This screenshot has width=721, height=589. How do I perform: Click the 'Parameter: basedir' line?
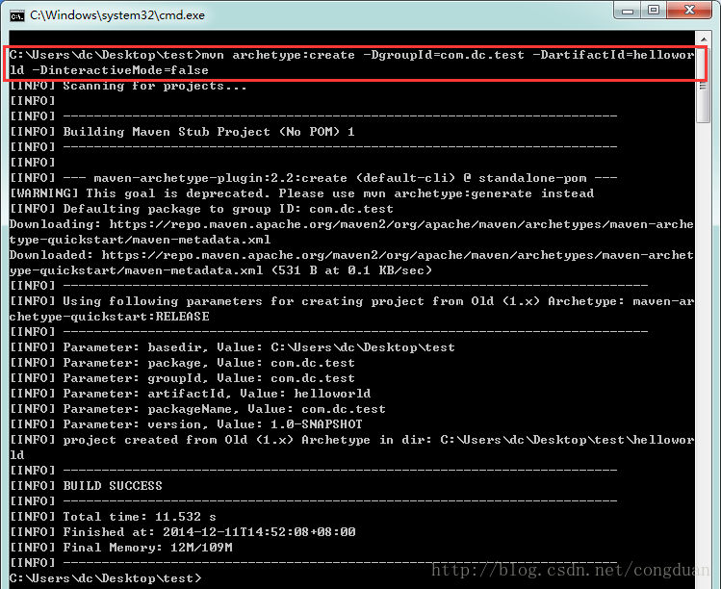click(232, 347)
